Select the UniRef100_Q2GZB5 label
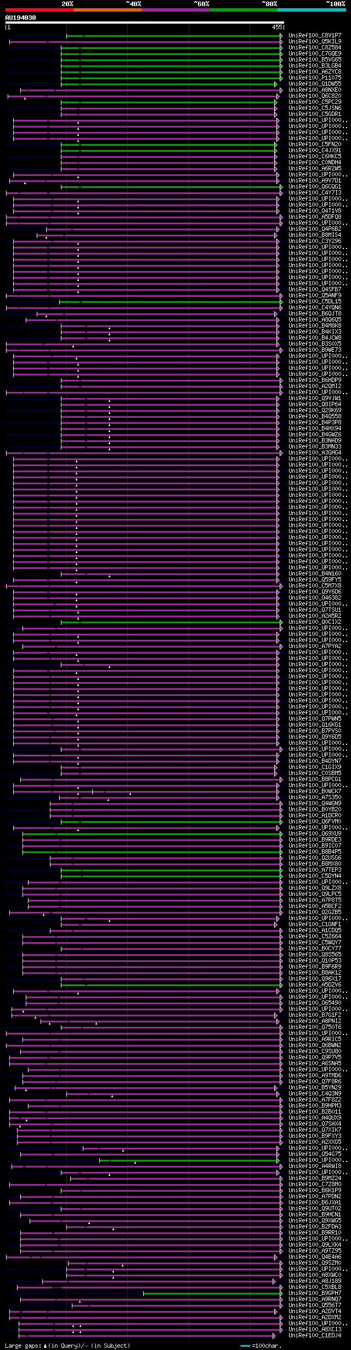Image resolution: width=351 pixels, height=1350 pixels. coord(315,912)
